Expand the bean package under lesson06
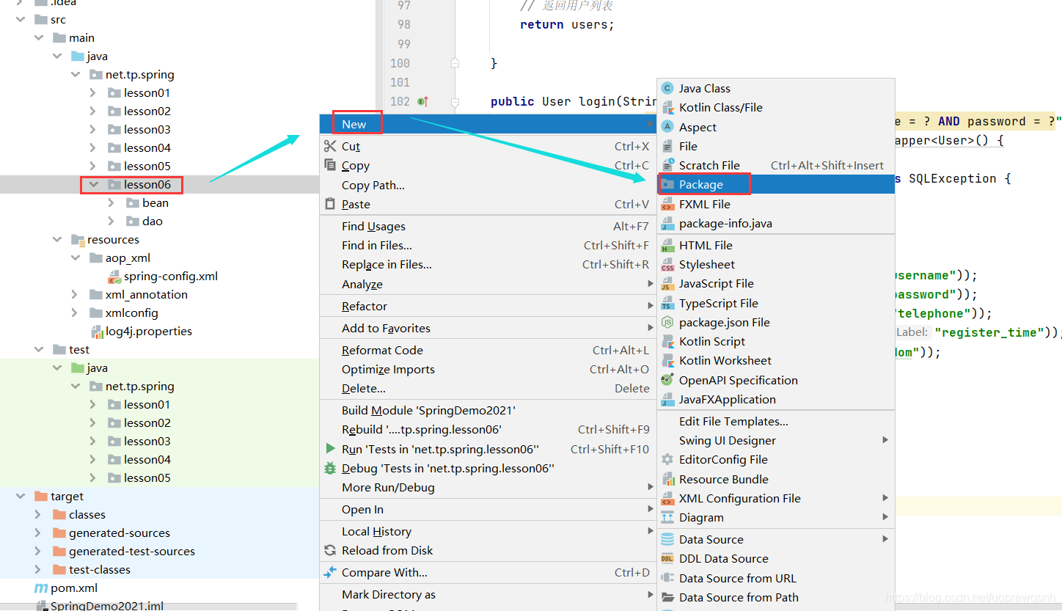1062x611 pixels. [111, 202]
